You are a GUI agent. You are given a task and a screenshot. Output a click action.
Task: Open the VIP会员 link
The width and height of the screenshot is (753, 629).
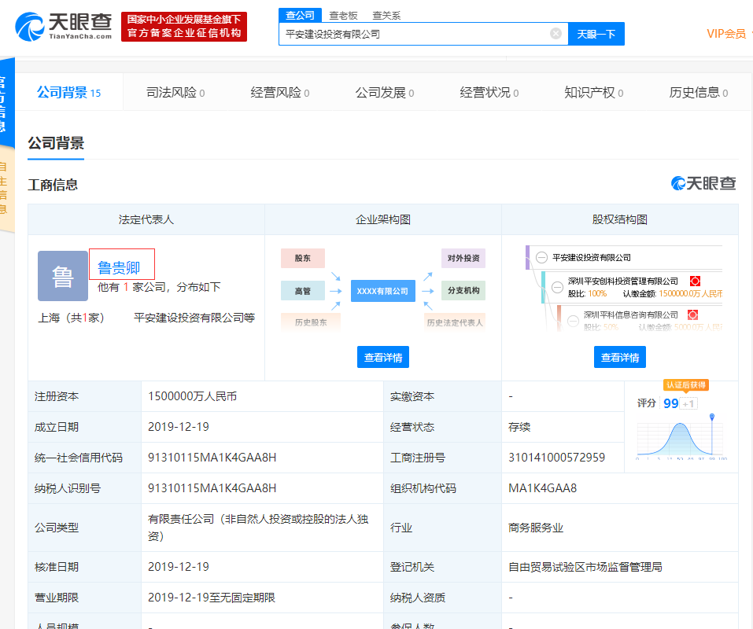726,34
